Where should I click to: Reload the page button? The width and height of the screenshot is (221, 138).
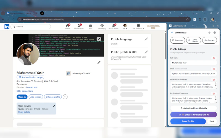click(x=14, y=19)
